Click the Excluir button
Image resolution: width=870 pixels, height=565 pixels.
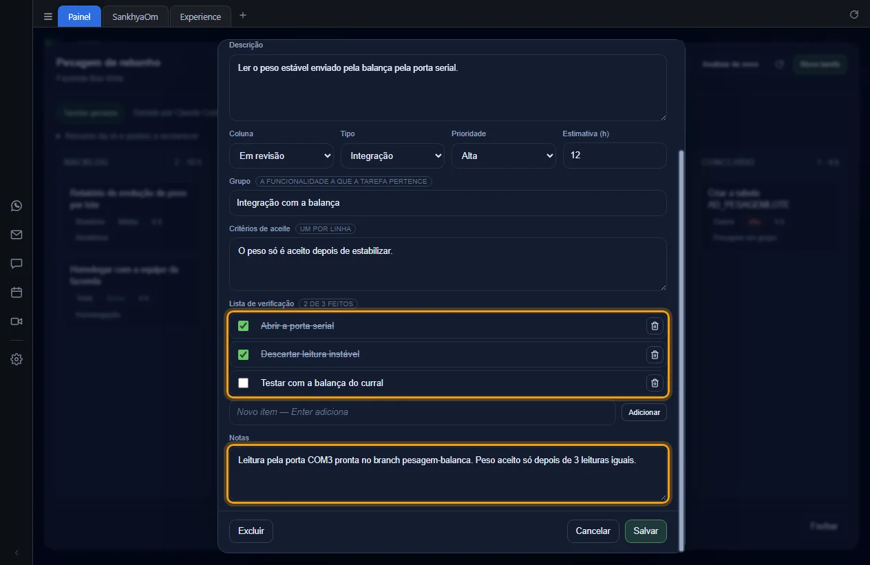[251, 531]
